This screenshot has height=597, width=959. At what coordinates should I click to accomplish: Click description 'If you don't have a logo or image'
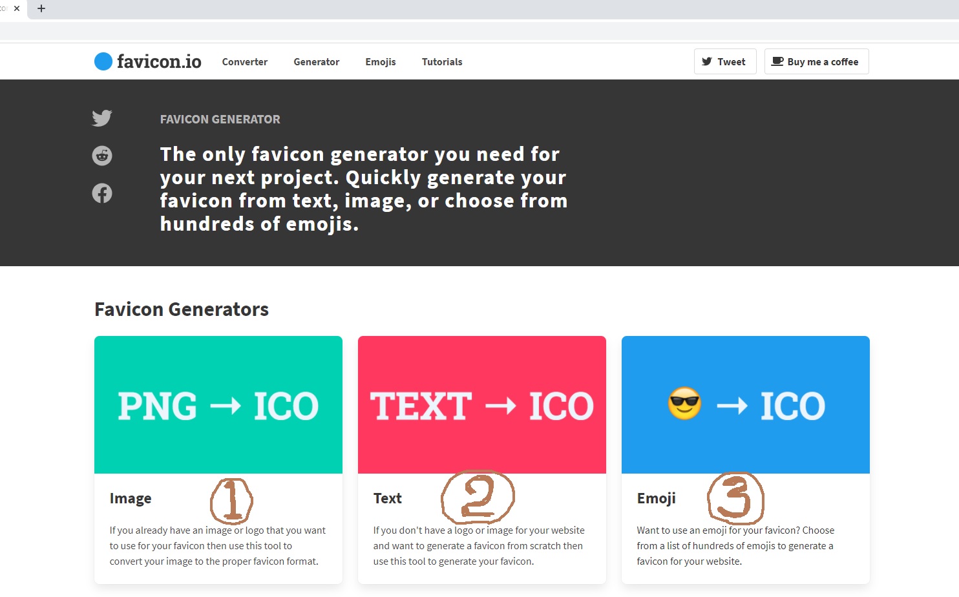coord(479,546)
